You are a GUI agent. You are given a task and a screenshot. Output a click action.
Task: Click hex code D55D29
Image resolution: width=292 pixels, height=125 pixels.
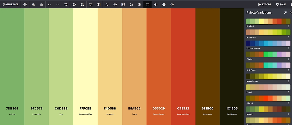159,108
